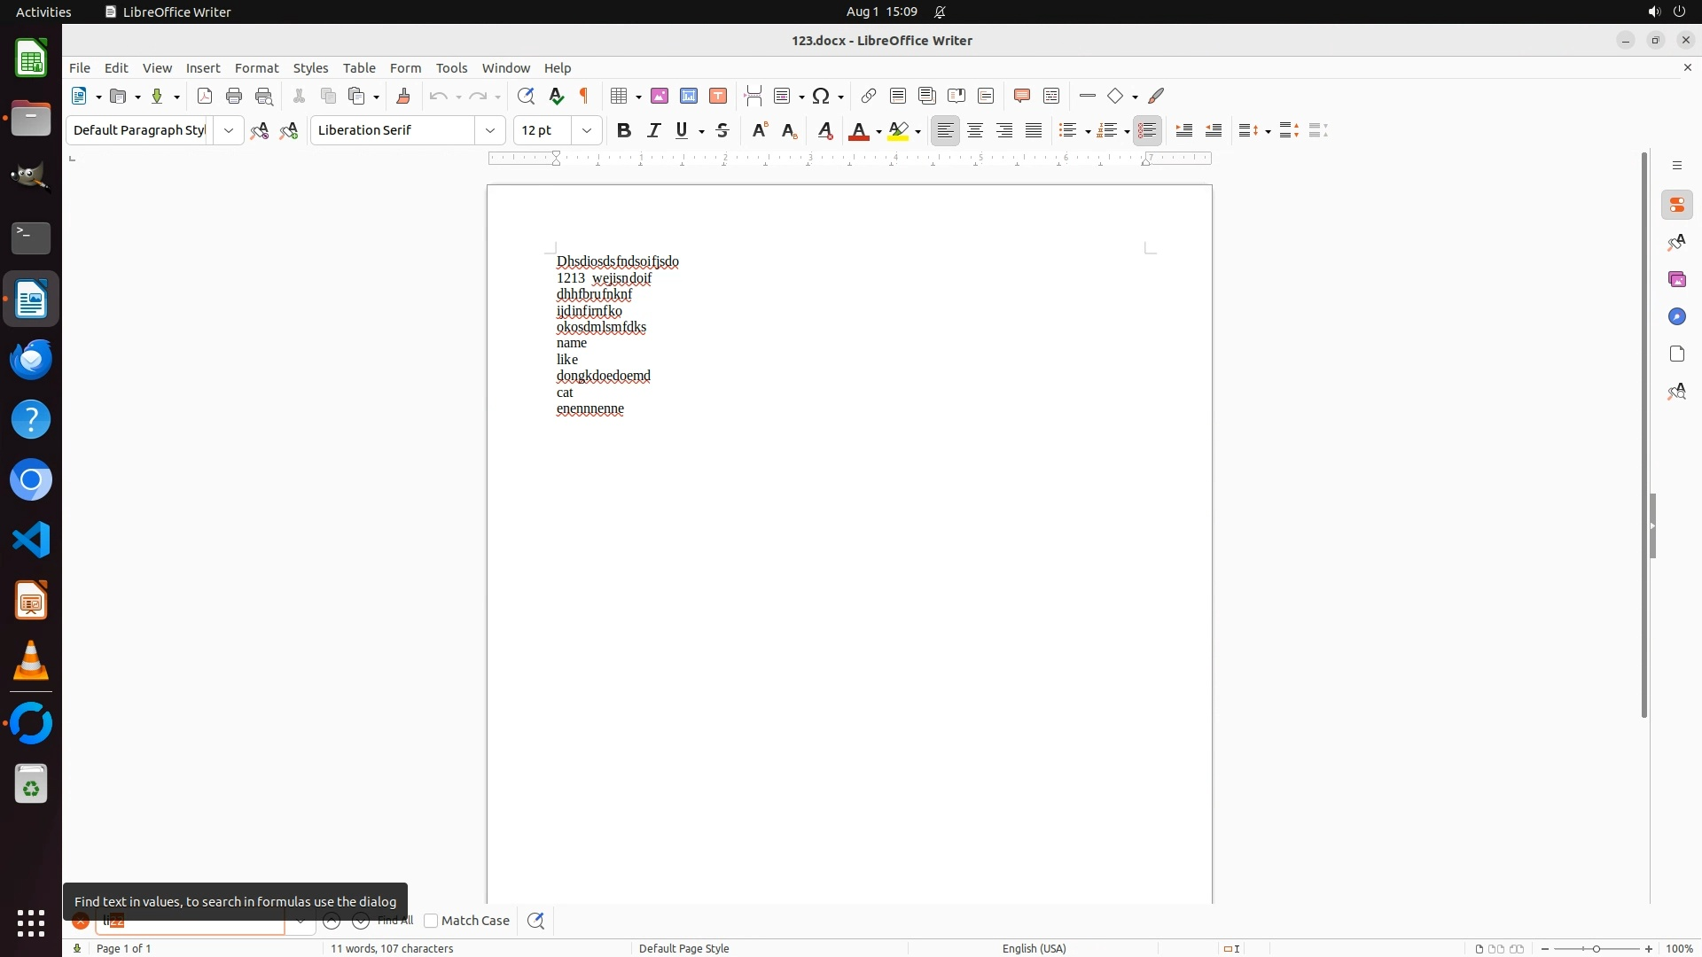1702x957 pixels.
Task: Expand the font name dropdown
Action: (490, 130)
